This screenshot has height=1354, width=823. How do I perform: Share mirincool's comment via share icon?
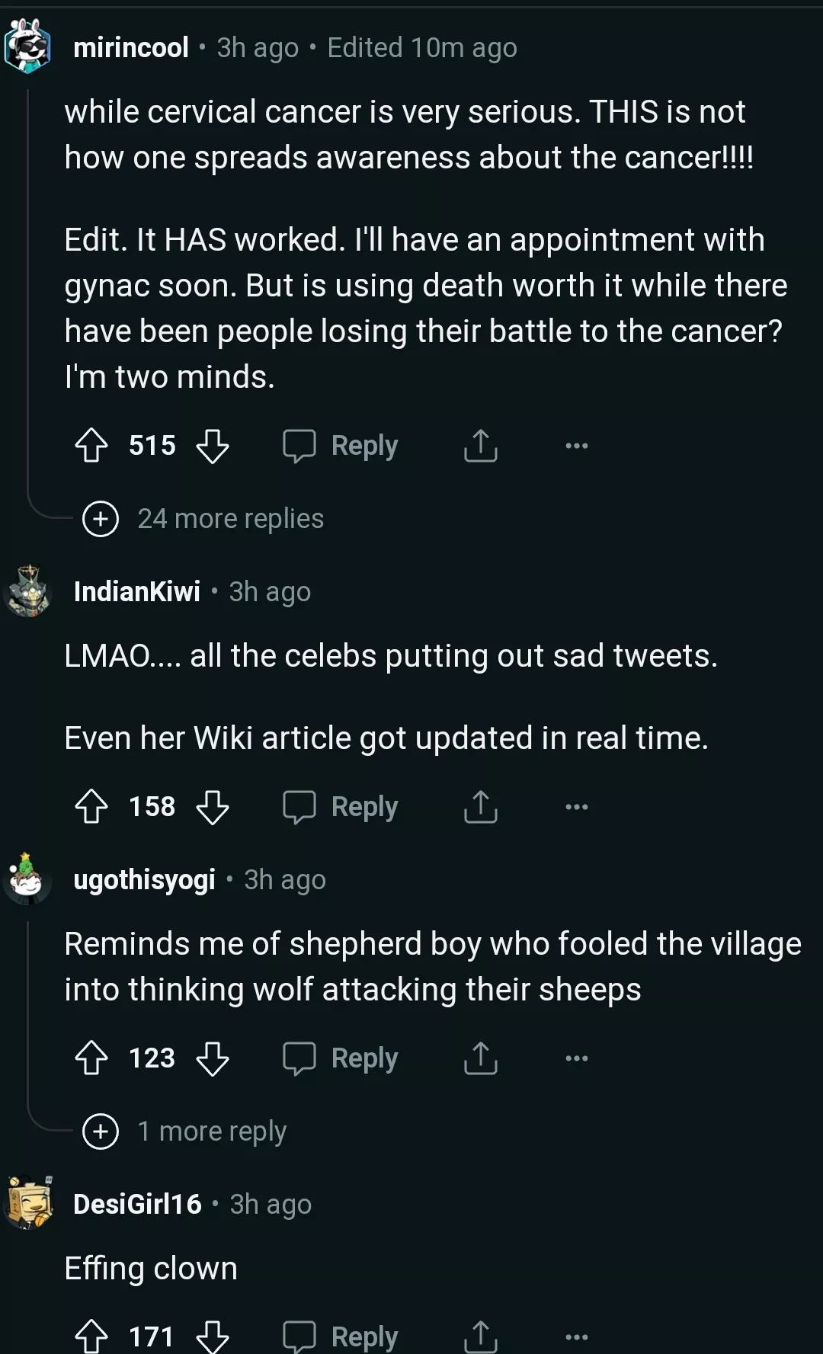pos(480,446)
